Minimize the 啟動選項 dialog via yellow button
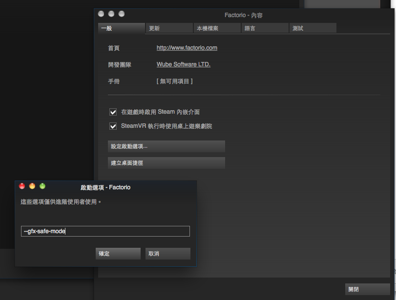 pos(32,186)
